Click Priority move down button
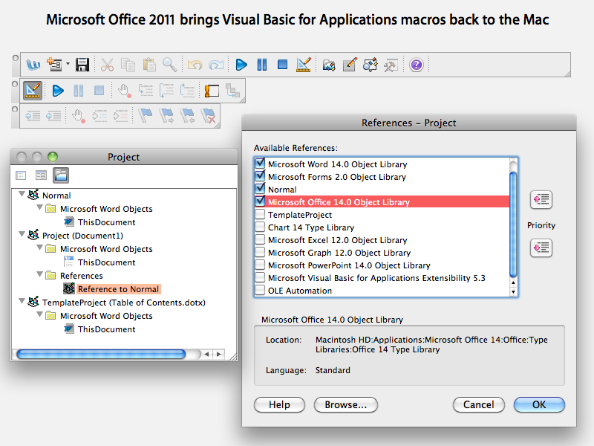Screen dimensions: 594x446 point(541,248)
